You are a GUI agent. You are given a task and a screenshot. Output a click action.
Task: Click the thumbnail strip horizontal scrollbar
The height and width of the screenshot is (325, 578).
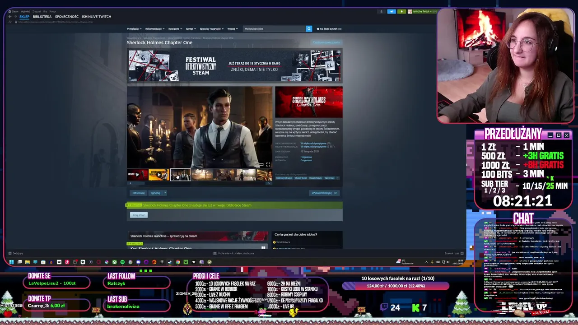click(199, 183)
